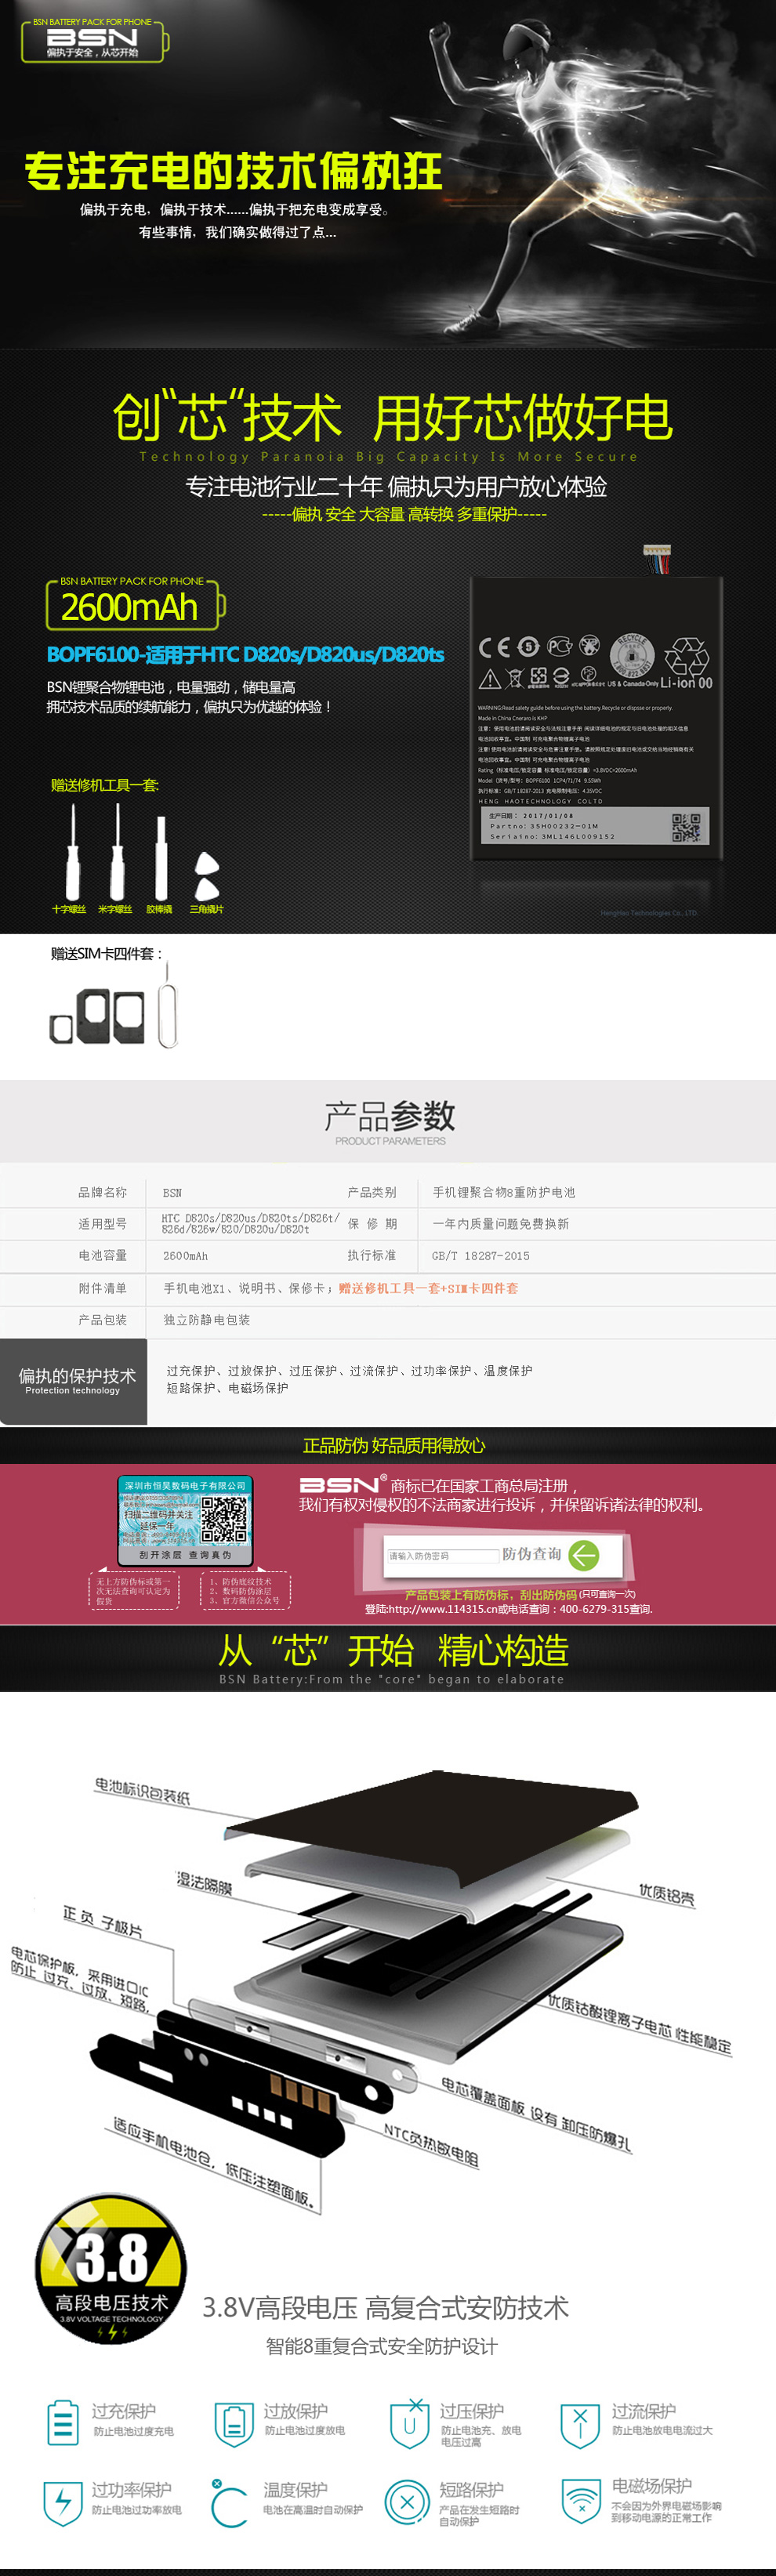Image resolution: width=776 pixels, height=2576 pixels.
Task: Click the green arrow anti-counterfeit query button
Action: (x=584, y=1554)
